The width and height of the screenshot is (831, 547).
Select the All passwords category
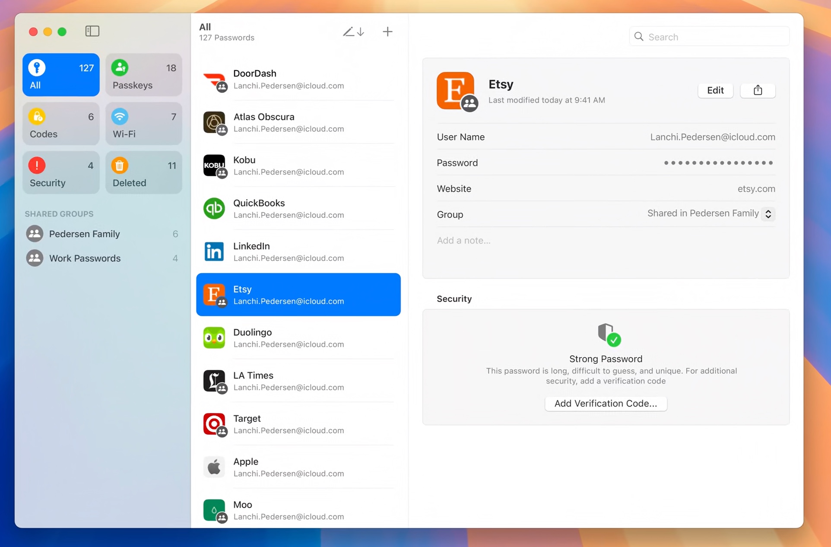(61, 75)
